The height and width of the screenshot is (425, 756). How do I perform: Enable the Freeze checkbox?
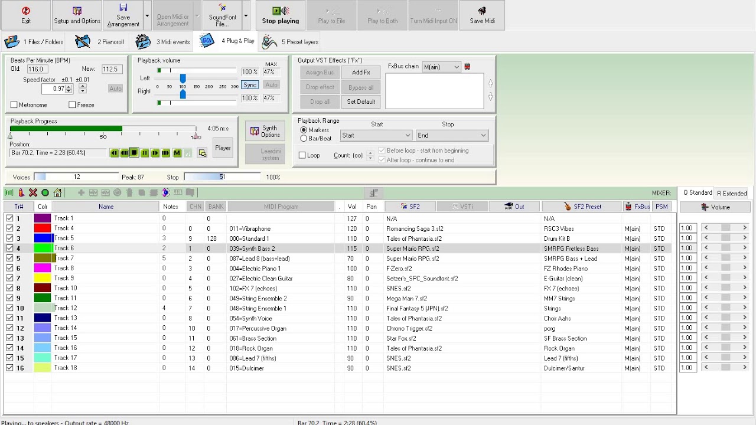[x=72, y=105]
